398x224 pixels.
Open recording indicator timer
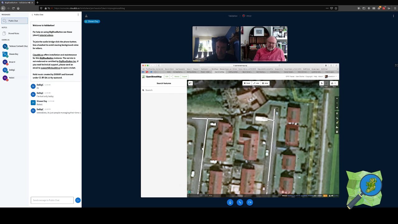click(x=247, y=16)
